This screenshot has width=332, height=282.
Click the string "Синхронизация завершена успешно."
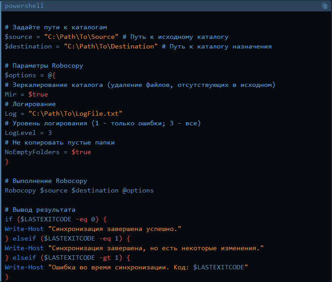[x=115, y=229]
